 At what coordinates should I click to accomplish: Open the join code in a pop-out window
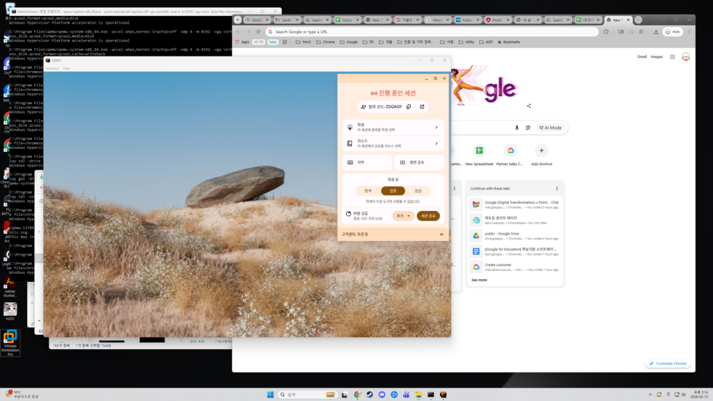point(421,107)
